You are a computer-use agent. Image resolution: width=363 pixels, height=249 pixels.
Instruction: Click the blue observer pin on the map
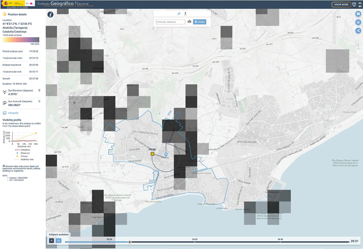pyautogui.click(x=166, y=154)
